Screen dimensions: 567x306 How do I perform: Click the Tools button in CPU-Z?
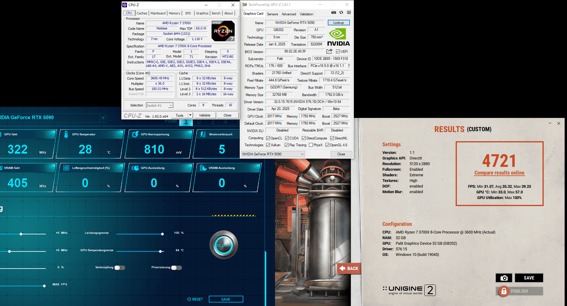(x=180, y=115)
